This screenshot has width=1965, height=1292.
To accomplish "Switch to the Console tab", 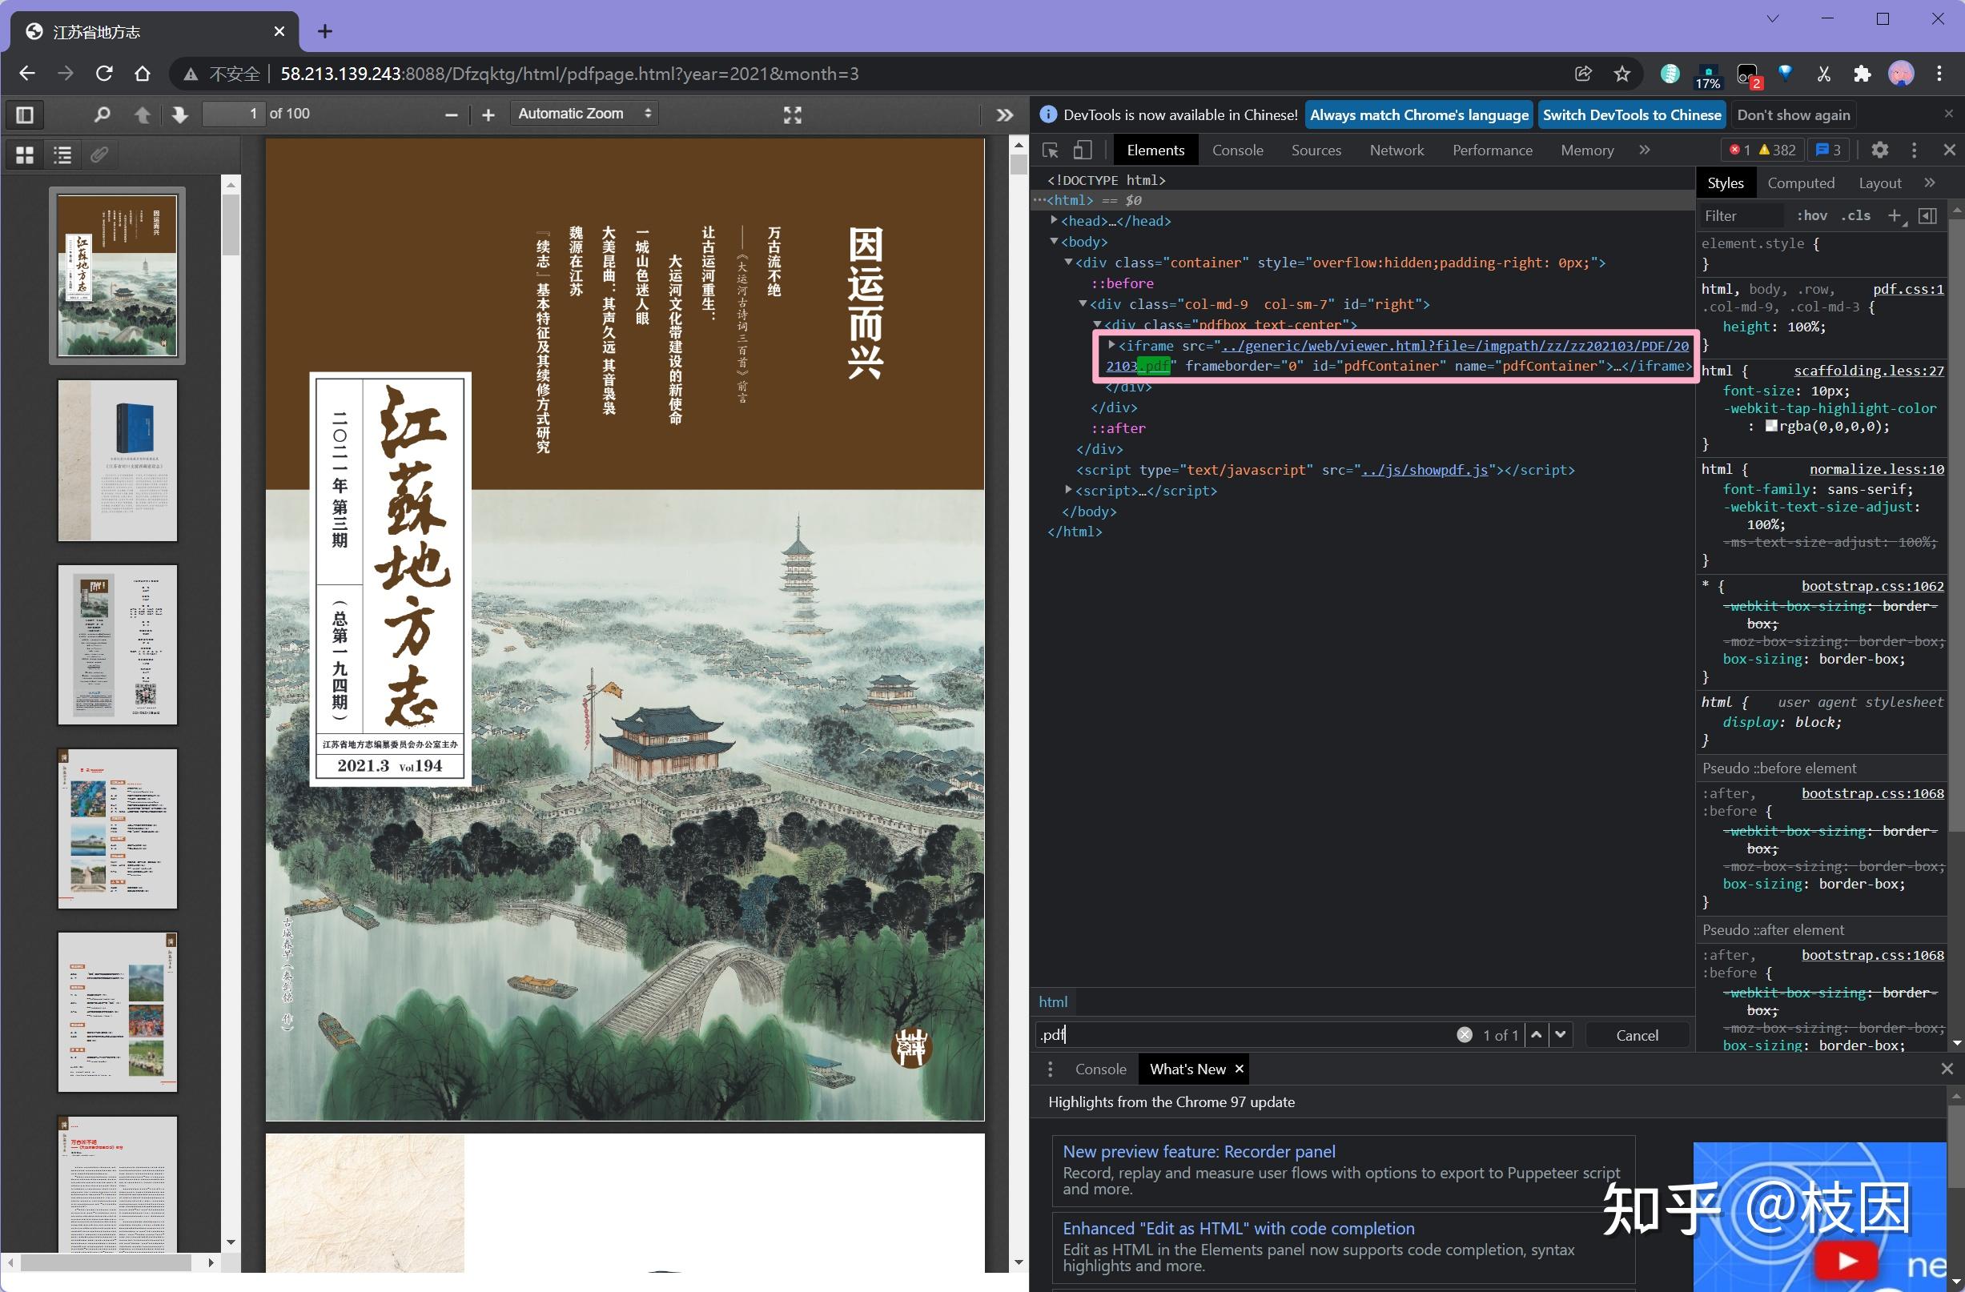I will point(1237,150).
